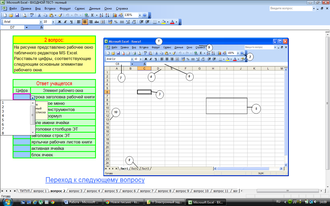Apply percent style format
The width and height of the screenshot is (330, 206).
[x=116, y=22]
